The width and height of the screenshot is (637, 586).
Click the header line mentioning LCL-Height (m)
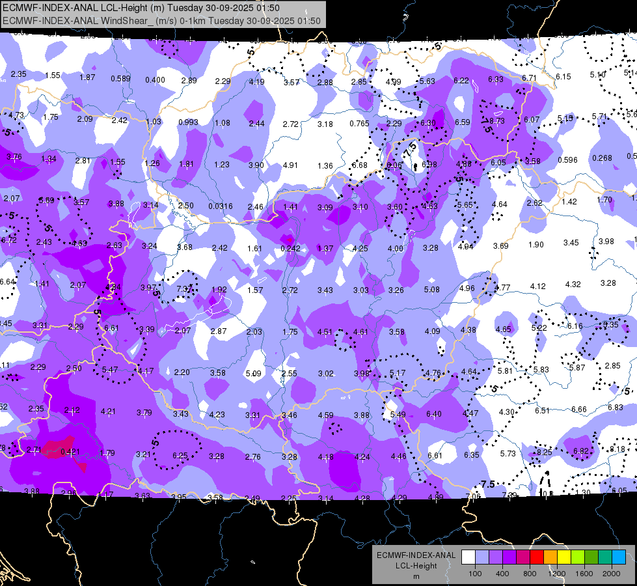pyautogui.click(x=141, y=8)
